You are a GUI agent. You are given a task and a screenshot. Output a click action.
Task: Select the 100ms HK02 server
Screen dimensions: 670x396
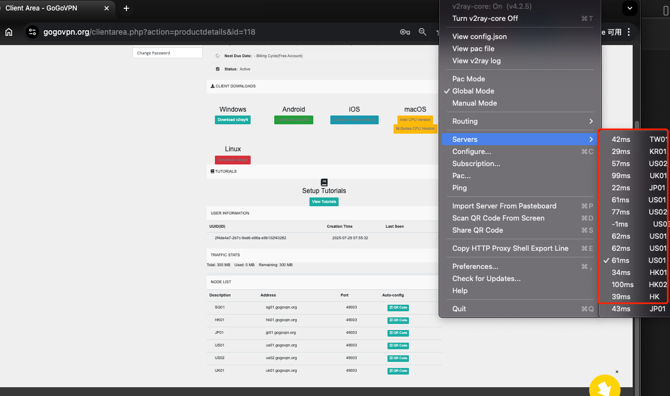634,284
